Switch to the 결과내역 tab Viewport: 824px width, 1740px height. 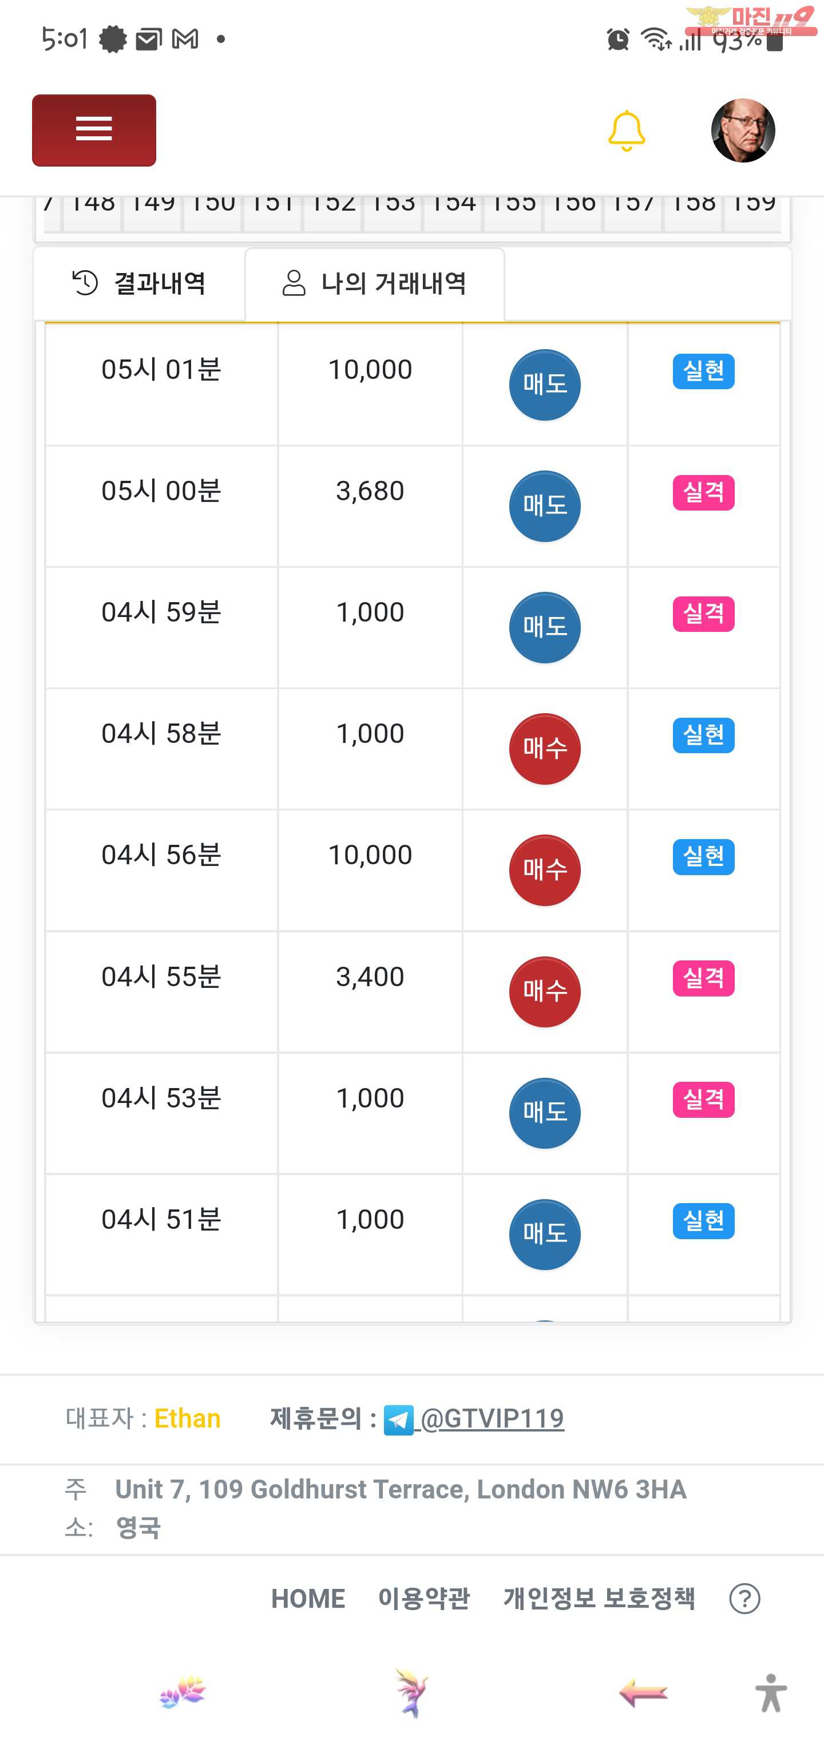[139, 283]
